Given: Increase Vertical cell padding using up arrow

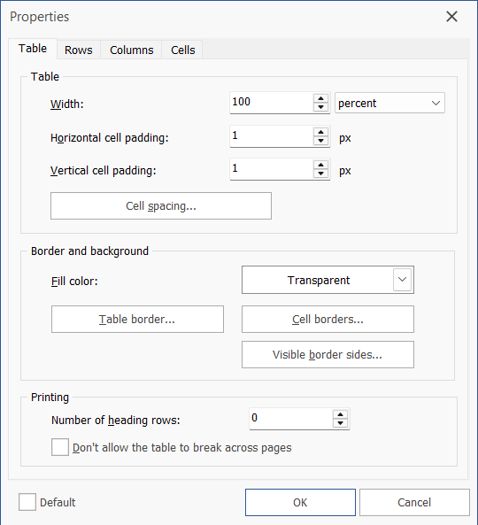Looking at the screenshot, I should point(320,165).
